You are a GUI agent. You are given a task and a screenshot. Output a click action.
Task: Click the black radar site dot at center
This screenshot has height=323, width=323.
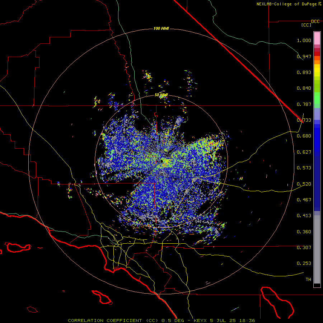(x=162, y=161)
